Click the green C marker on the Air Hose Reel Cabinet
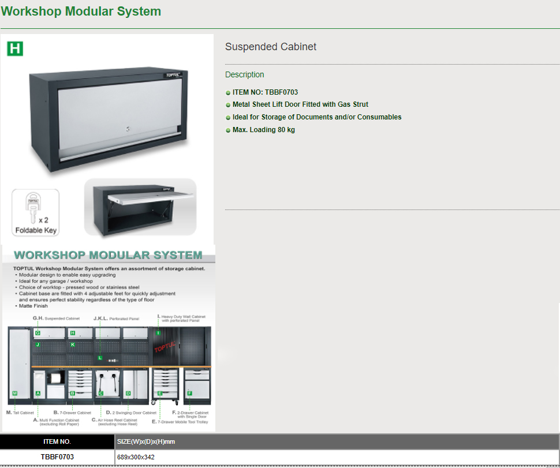 (x=101, y=393)
